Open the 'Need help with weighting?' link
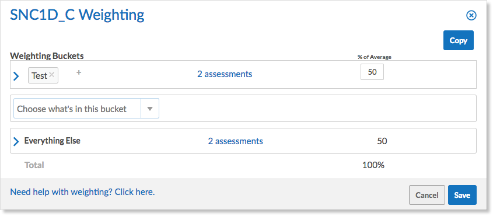 click(x=82, y=192)
